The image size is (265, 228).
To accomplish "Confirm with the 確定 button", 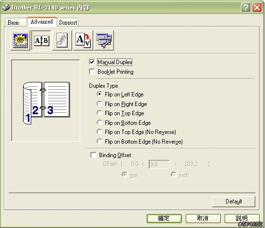I will tap(164, 218).
